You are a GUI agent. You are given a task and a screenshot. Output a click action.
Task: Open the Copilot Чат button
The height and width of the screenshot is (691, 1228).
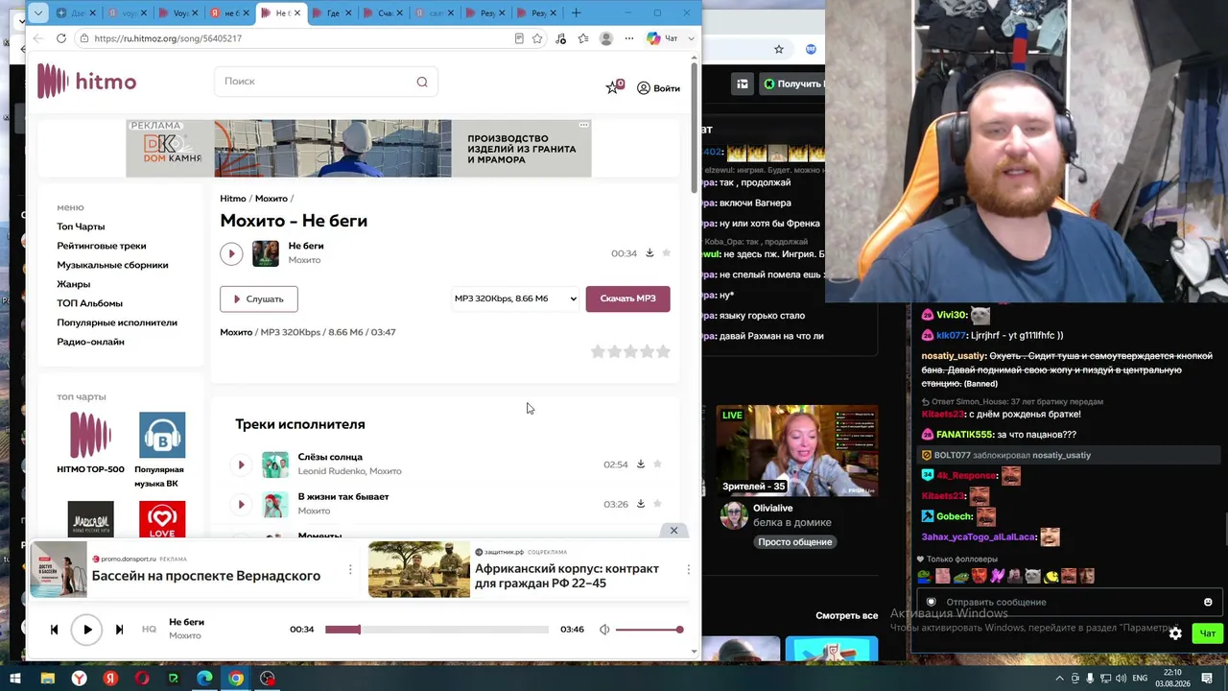pyautogui.click(x=662, y=38)
